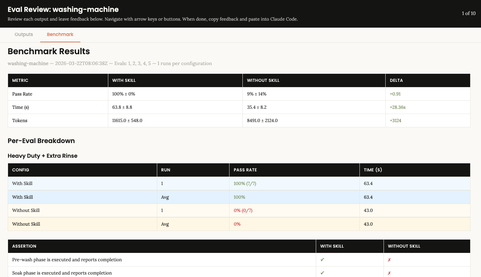
Task: Click the '1 of 10' page counter
Action: [468, 14]
